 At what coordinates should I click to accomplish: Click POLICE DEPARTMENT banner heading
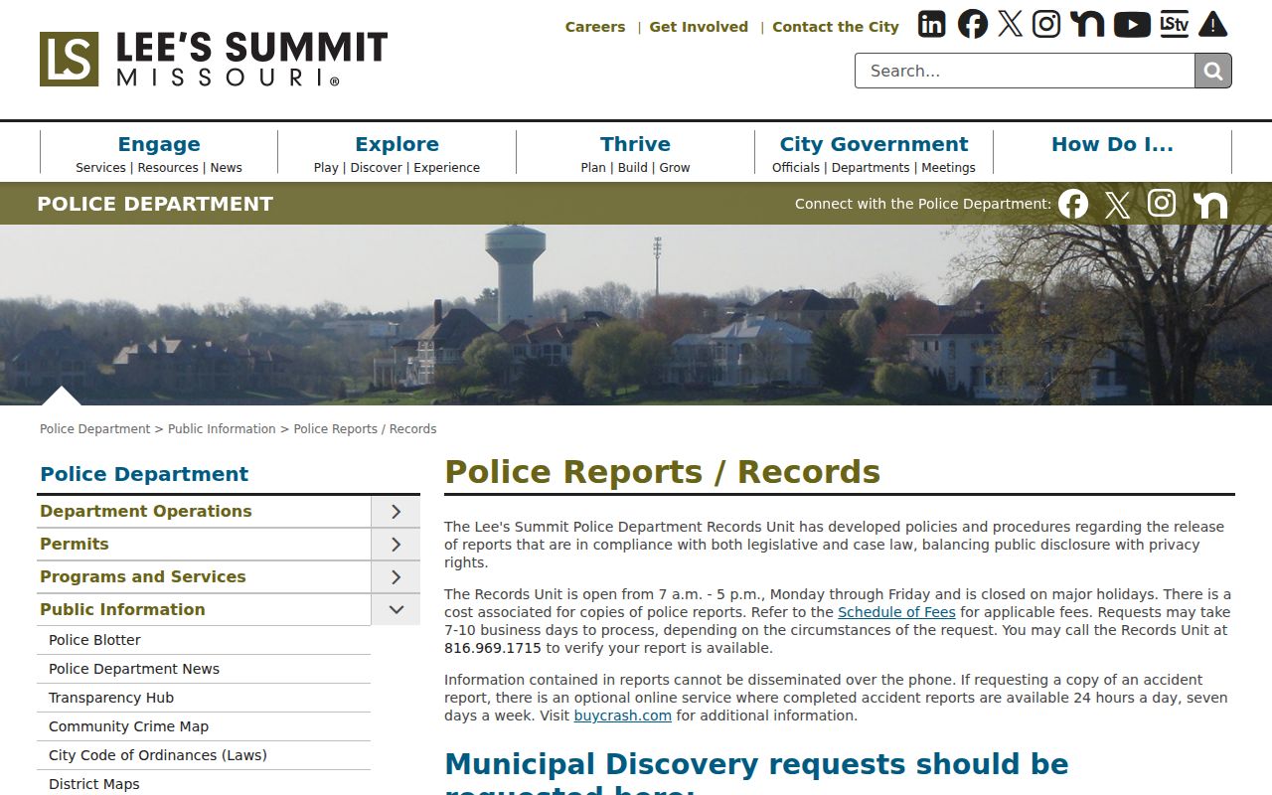(x=155, y=204)
